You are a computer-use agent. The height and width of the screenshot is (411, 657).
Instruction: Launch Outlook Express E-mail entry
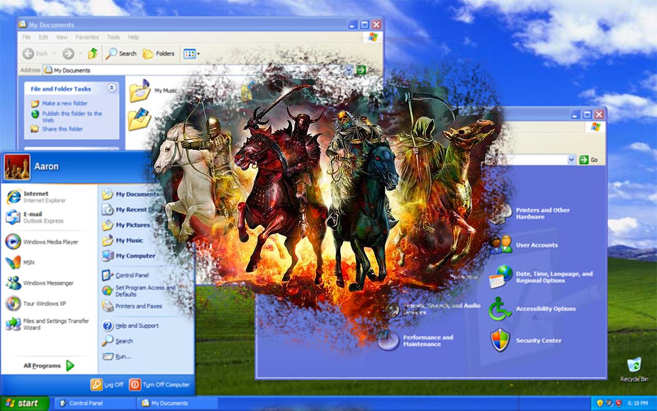click(35, 217)
